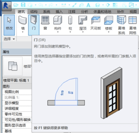Screen dimensions: 139x133
Task: Click the Undo arrow icon
Action: pyautogui.click(x=41, y=5)
